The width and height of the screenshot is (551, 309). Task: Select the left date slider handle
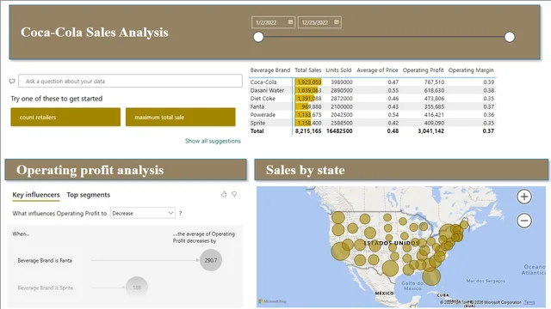click(258, 37)
